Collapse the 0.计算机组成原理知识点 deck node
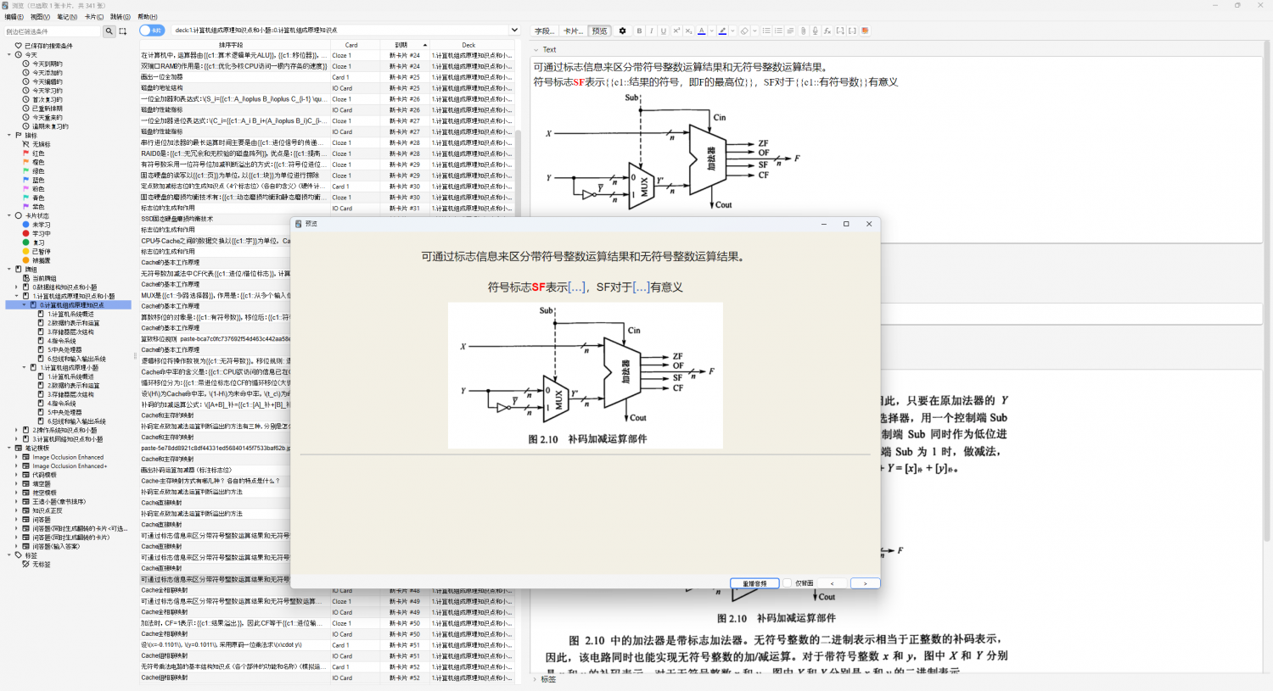The image size is (1273, 691). (x=24, y=305)
